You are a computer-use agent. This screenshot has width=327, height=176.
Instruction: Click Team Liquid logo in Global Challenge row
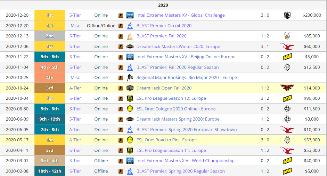click(287, 15)
